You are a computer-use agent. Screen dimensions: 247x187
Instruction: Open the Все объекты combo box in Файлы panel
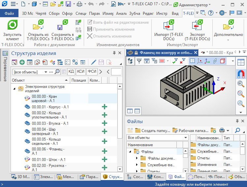point(157,138)
